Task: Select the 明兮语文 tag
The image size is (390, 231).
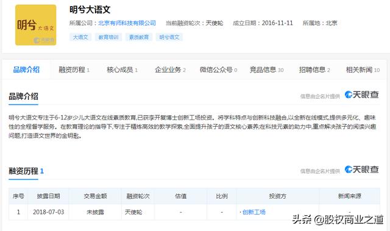Action: pos(169,37)
